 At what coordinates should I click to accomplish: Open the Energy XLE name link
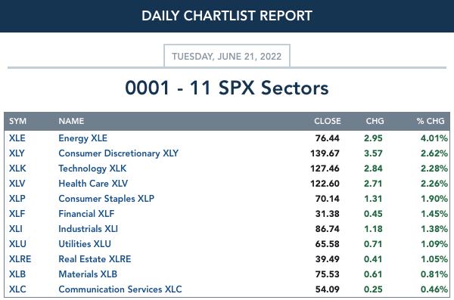pos(82,138)
